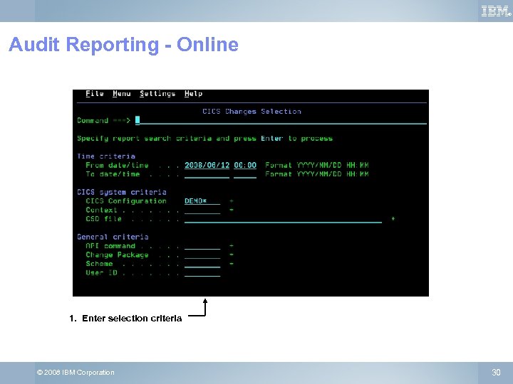513x384 pixels.
Task: Click the To time input field
Action: pos(245,174)
